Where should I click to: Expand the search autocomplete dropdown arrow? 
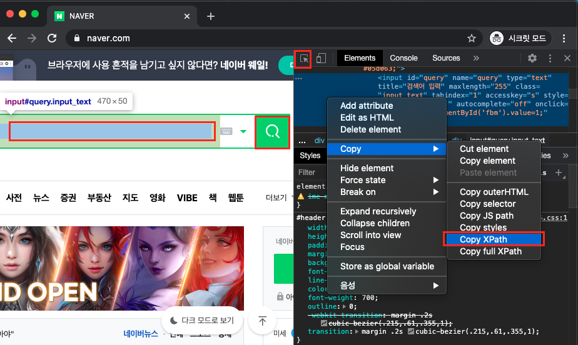click(243, 131)
